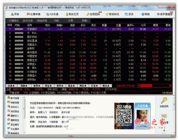Expand the 指数▲ category tab
178x140 pixels.
coord(24,86)
